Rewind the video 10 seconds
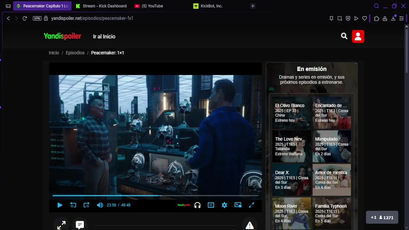Screen dimensions: 409x230 [73, 205]
